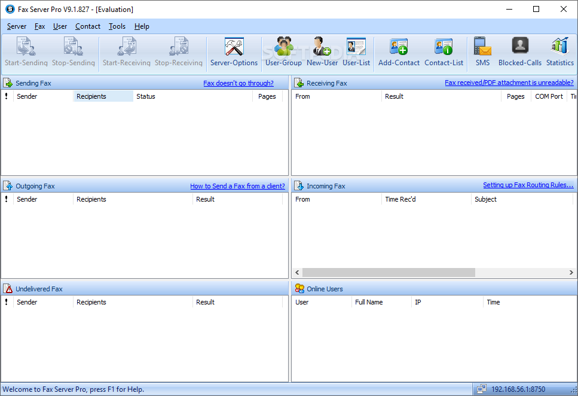578x396 pixels.
Task: Click priority (!) column in Sending Fax
Action: coord(7,96)
